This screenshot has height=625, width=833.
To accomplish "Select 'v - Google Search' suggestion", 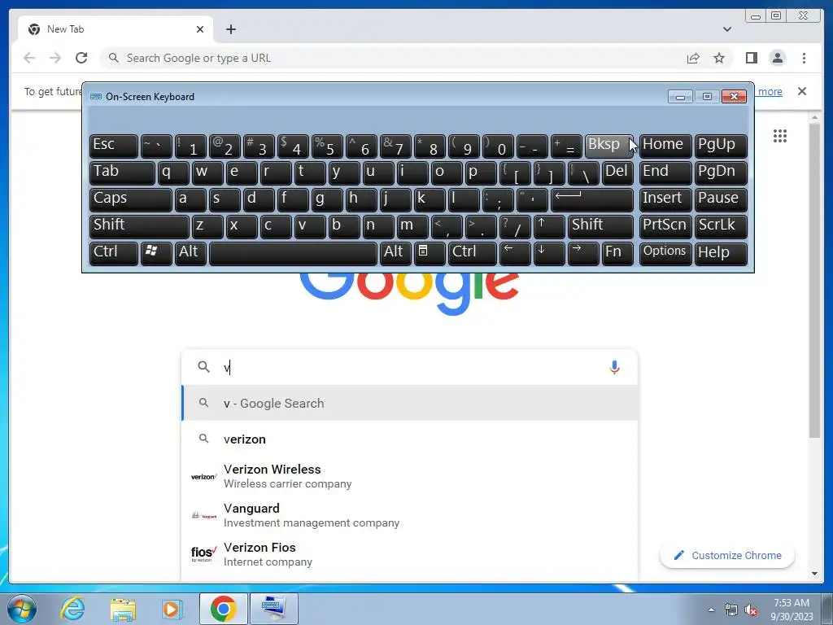I will click(x=409, y=404).
